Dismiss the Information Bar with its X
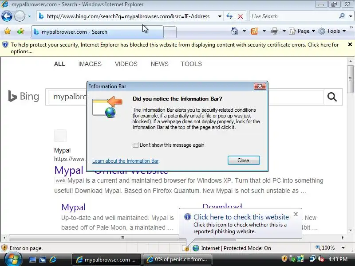Viewport: 355px width, 266px height. 350,44
